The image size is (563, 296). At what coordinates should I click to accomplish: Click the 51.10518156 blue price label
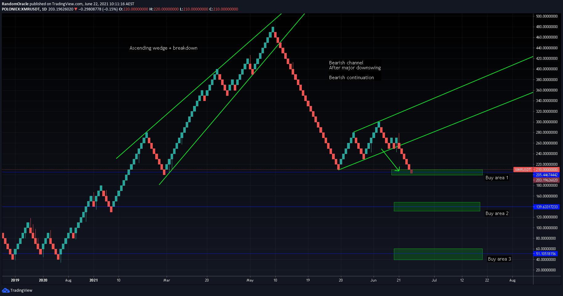(545, 254)
